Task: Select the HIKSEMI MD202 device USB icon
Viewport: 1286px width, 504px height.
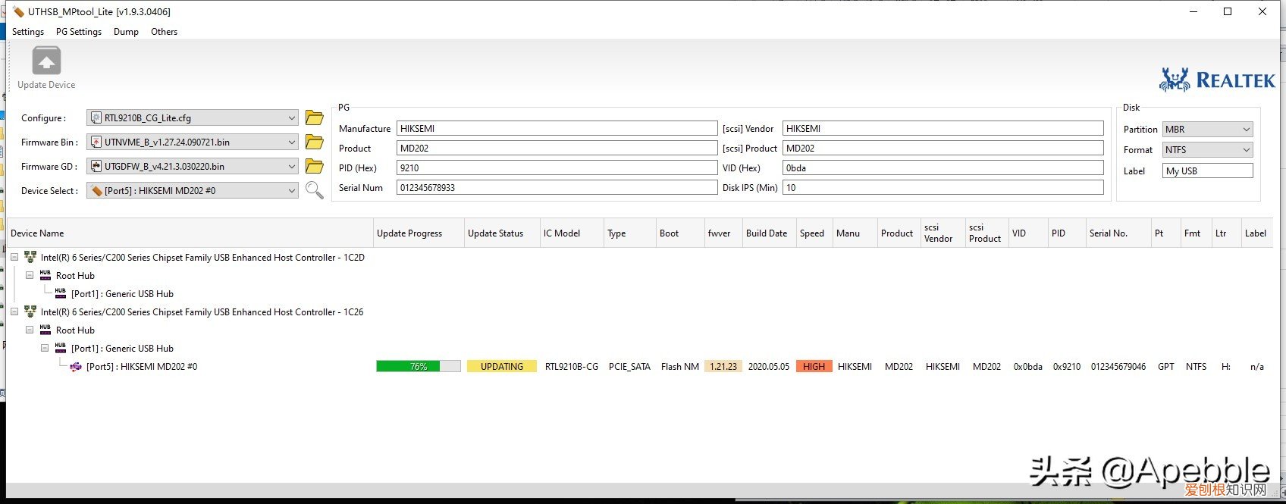Action: [76, 367]
